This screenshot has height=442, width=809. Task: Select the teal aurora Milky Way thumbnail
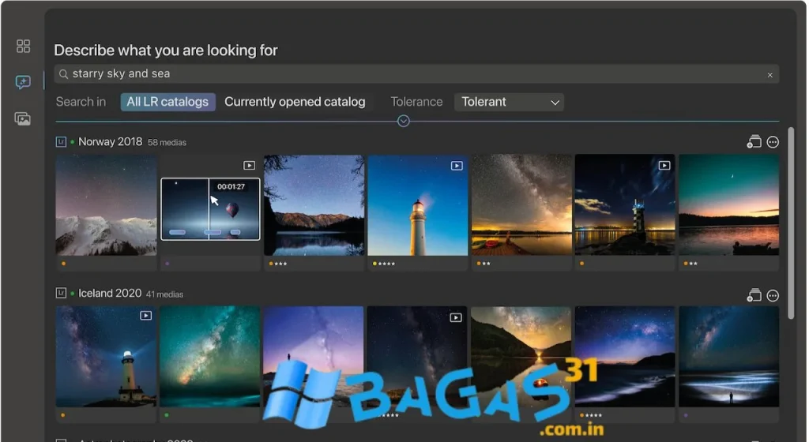pos(210,357)
